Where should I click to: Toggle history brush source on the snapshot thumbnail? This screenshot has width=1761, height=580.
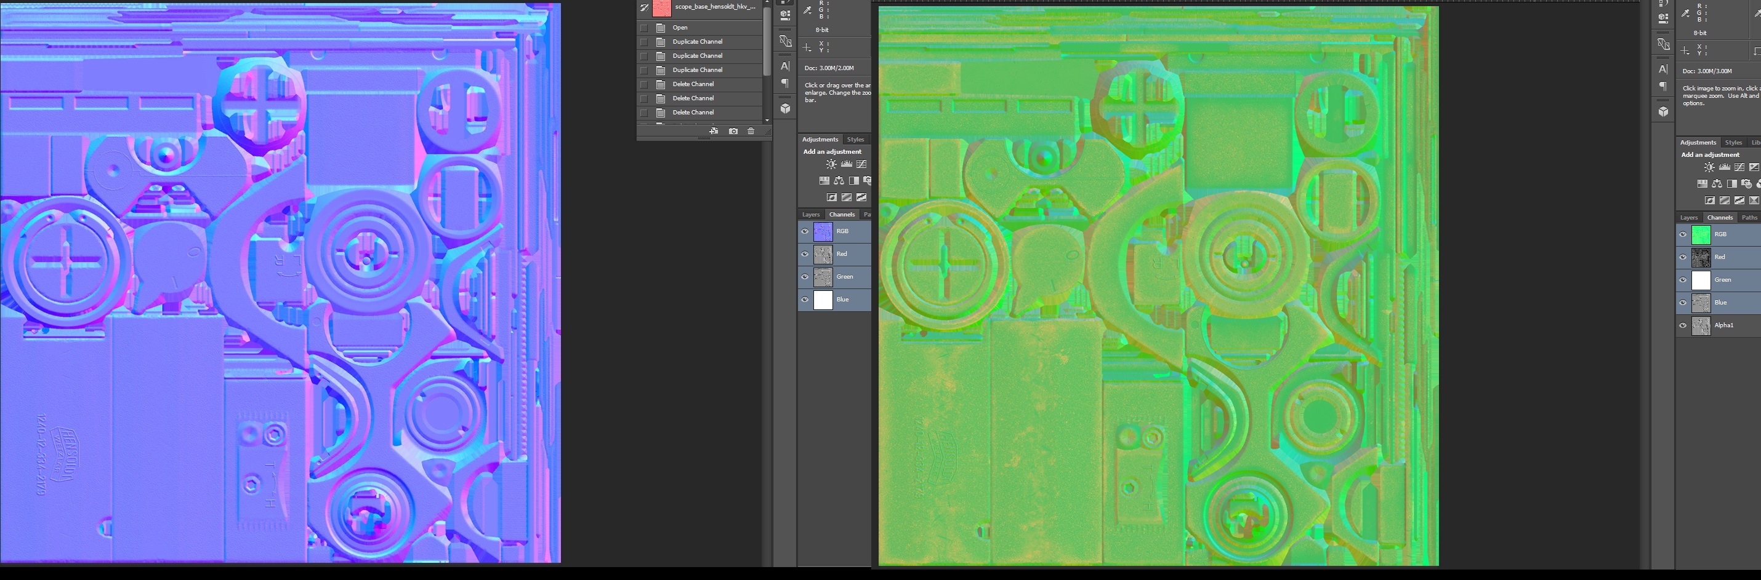(643, 7)
